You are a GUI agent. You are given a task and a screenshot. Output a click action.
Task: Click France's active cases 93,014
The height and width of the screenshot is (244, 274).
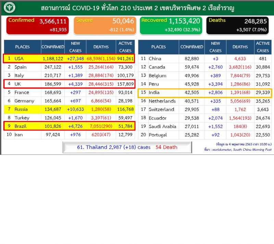pyautogui.click(x=125, y=92)
